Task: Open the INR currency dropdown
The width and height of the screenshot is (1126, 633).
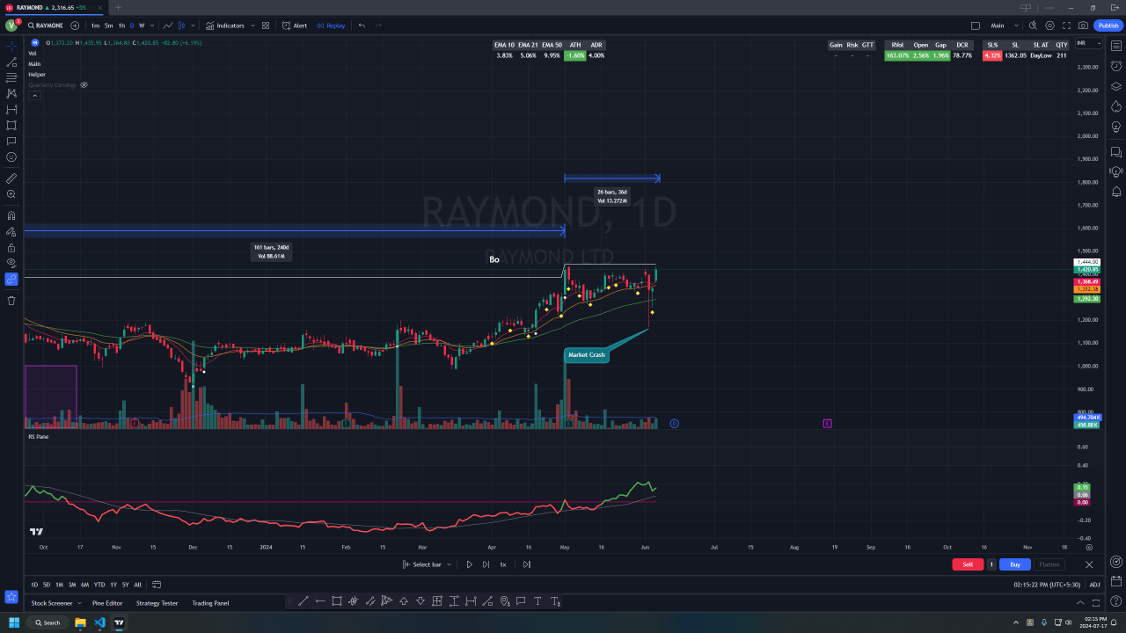Action: [x=1087, y=43]
